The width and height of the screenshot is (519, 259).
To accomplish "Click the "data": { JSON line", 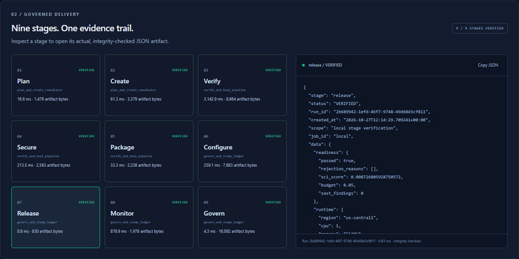I will tap(319, 144).
